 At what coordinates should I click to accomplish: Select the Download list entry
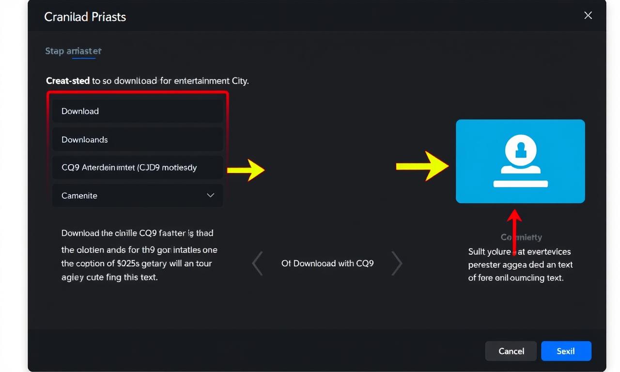pyautogui.click(x=138, y=111)
